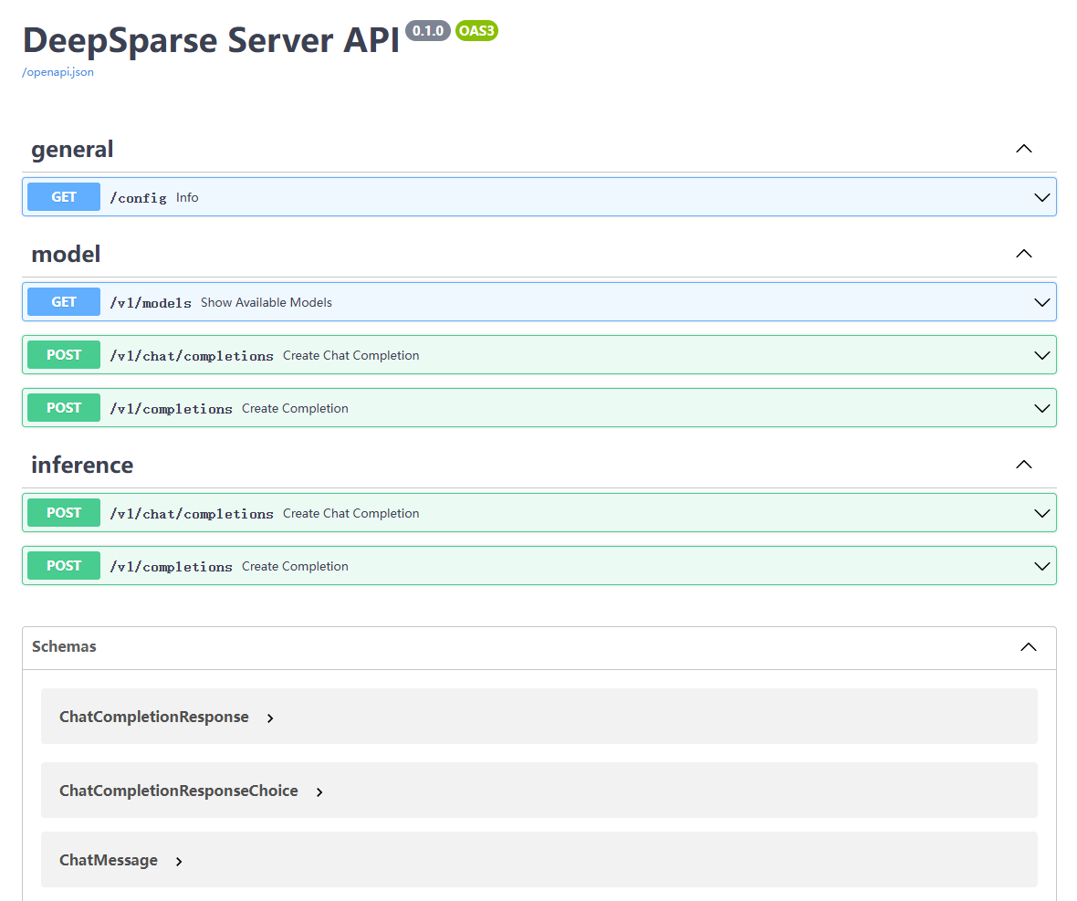
Task: Collapse the Schemas section chevron
Action: (1029, 647)
